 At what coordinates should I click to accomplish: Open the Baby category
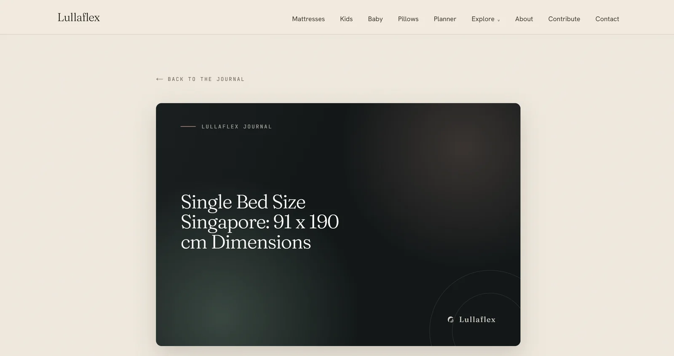[x=375, y=19]
